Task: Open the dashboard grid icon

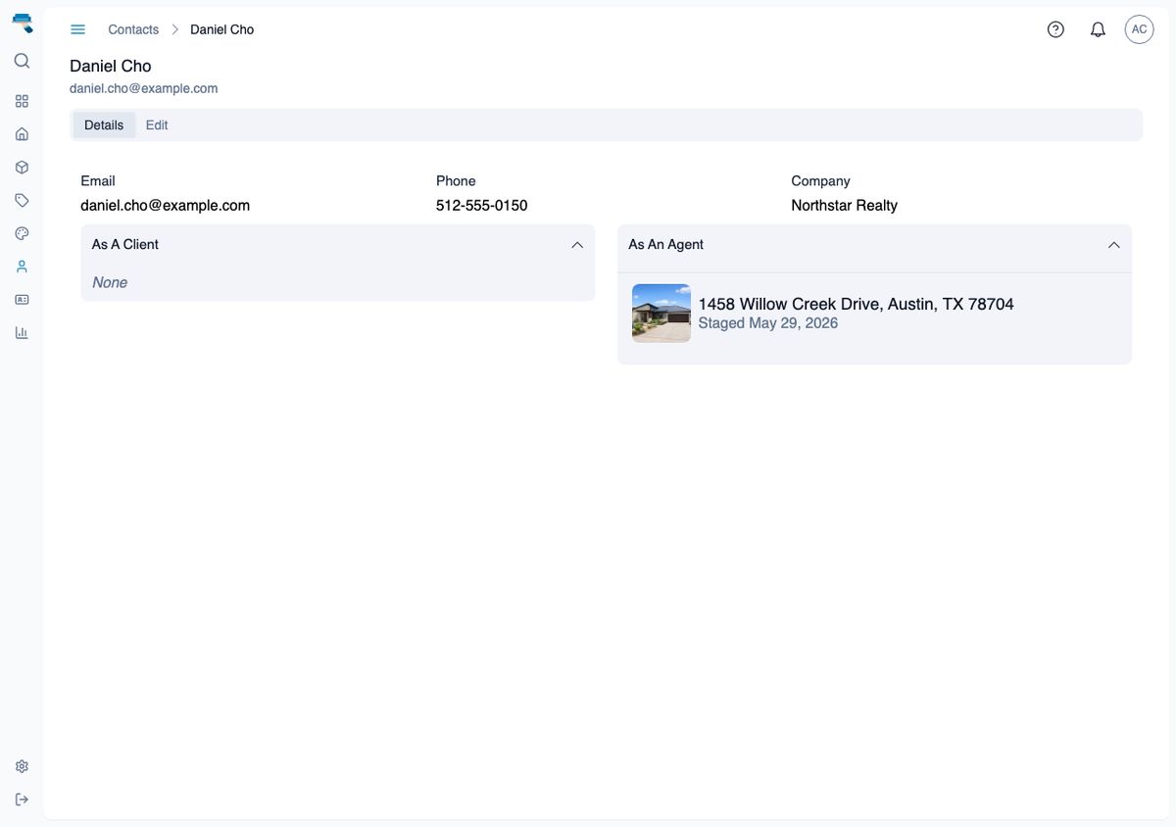Action: 22,101
